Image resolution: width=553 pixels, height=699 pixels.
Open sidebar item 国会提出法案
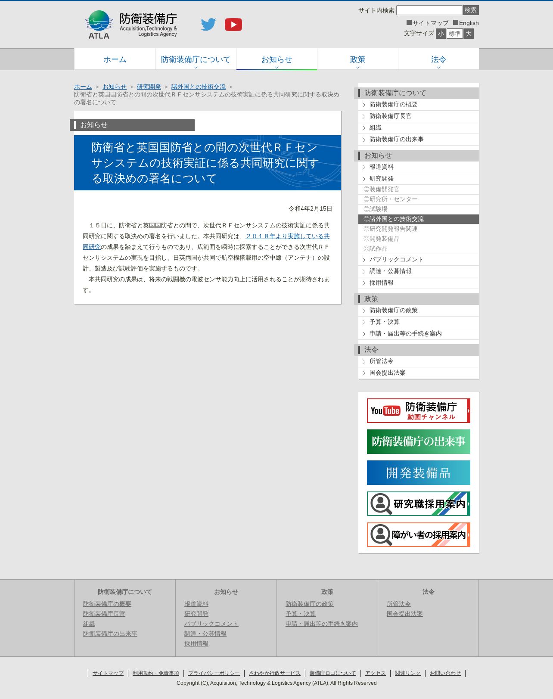419,373
